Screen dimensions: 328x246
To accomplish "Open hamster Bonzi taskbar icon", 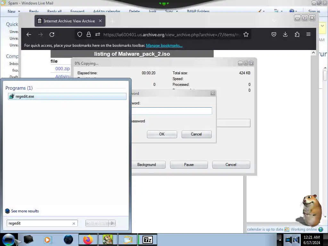I will pos(108,240).
